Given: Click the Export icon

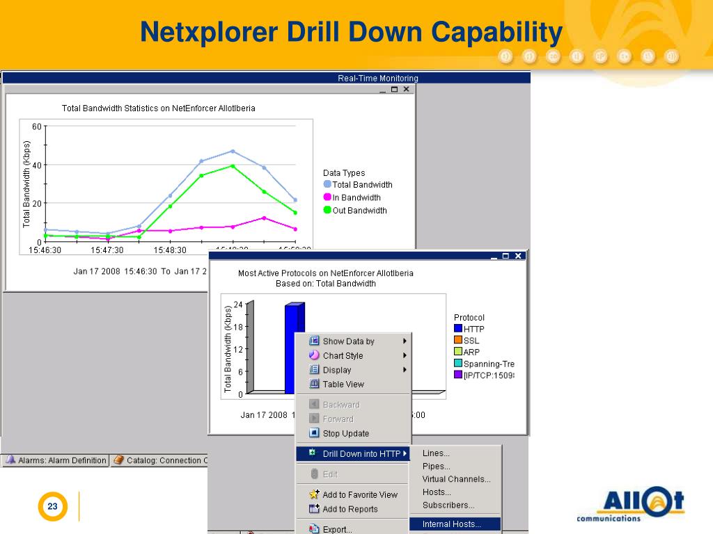Looking at the screenshot, I should [314, 528].
